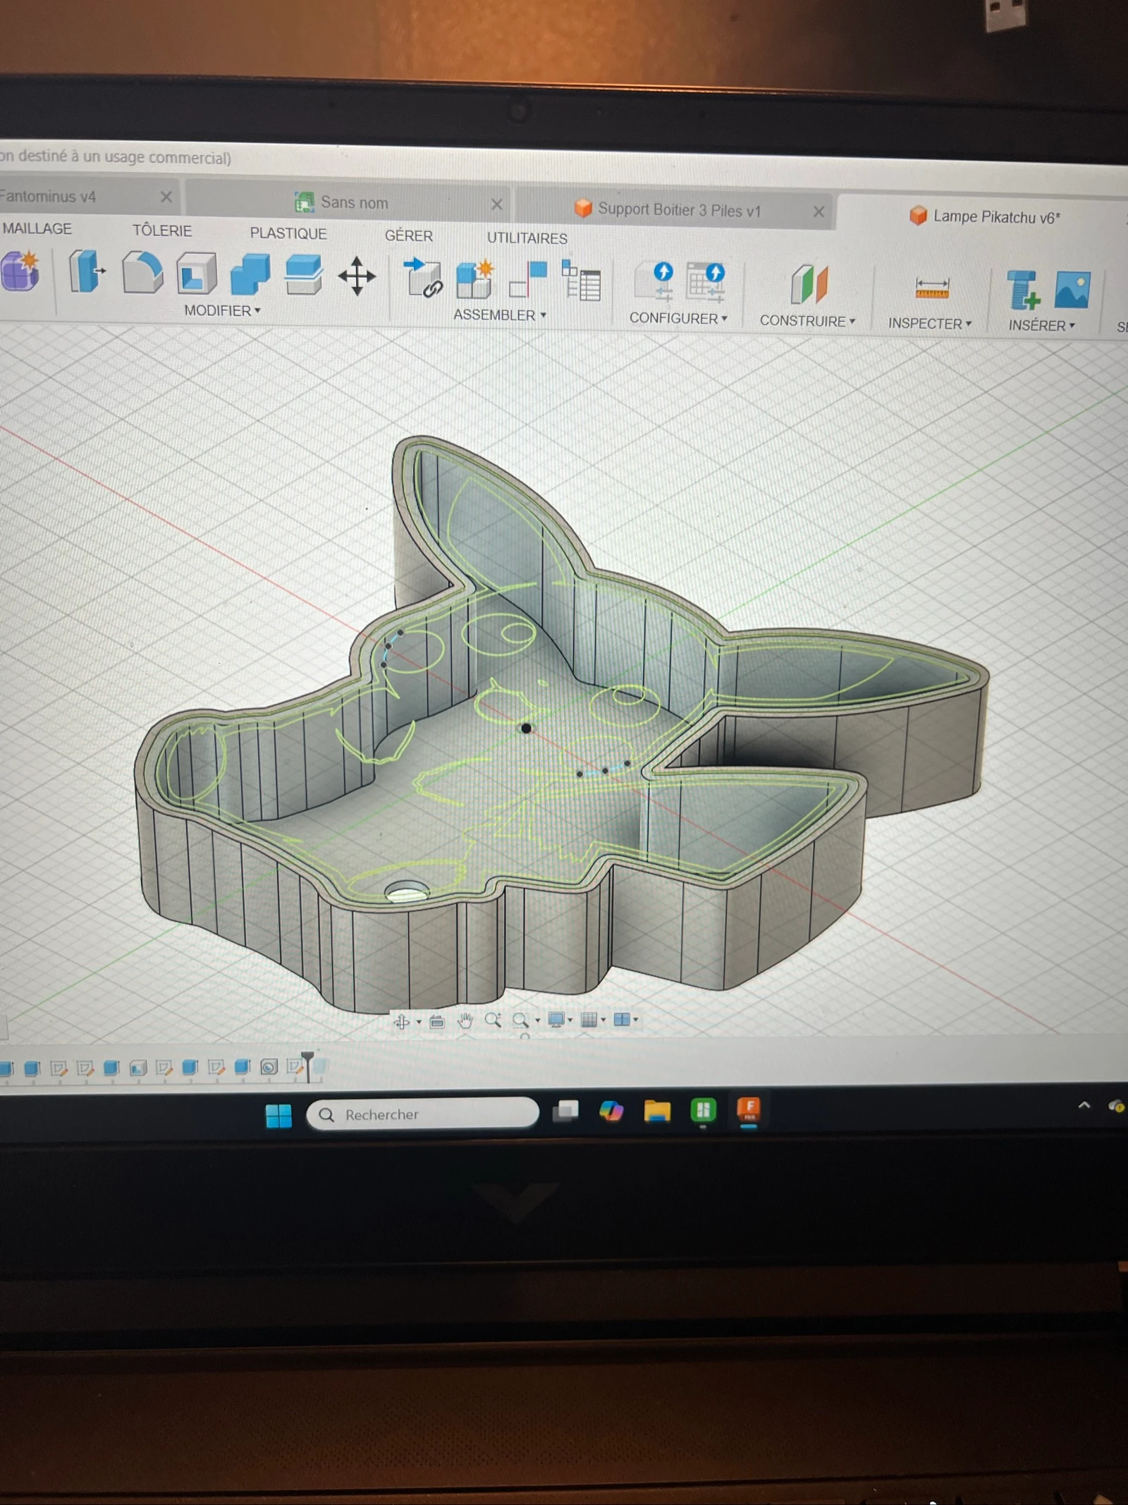This screenshot has height=1505, width=1128.
Task: Click the Fusion app icon in taskbar
Action: click(749, 1110)
